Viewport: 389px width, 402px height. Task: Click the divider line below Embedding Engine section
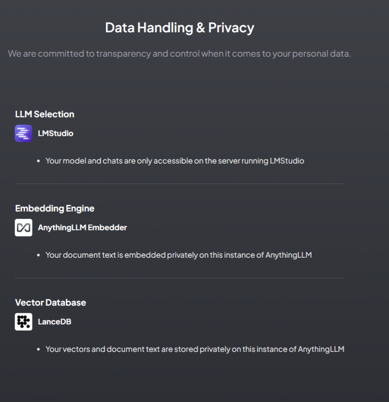179,278
